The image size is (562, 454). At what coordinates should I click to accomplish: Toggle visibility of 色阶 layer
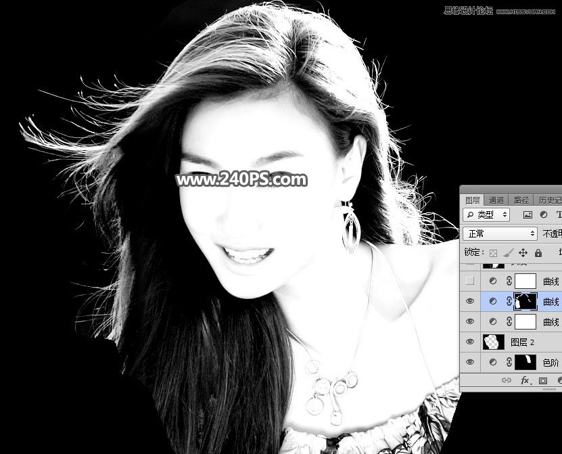[x=470, y=363]
